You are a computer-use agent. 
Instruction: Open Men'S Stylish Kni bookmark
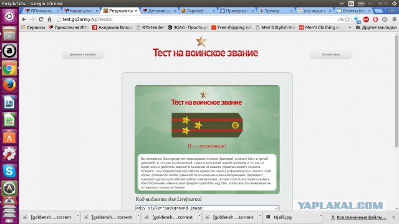(276, 27)
